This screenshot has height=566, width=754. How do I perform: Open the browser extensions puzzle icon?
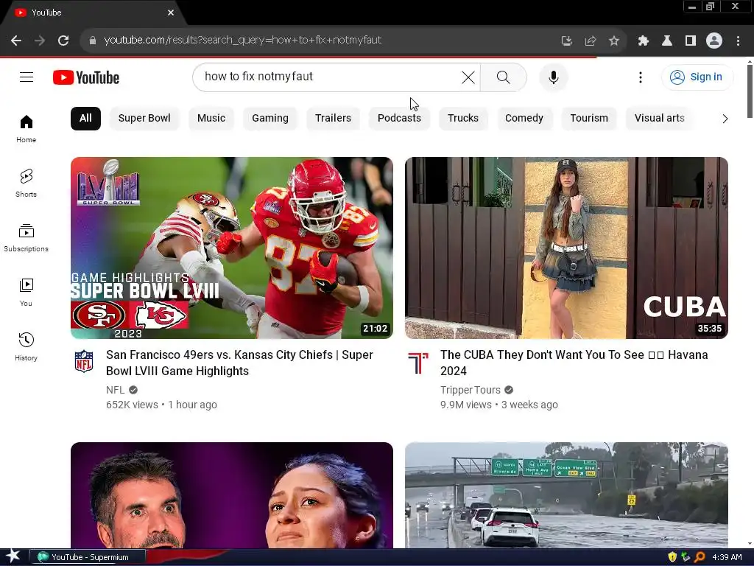click(x=644, y=41)
